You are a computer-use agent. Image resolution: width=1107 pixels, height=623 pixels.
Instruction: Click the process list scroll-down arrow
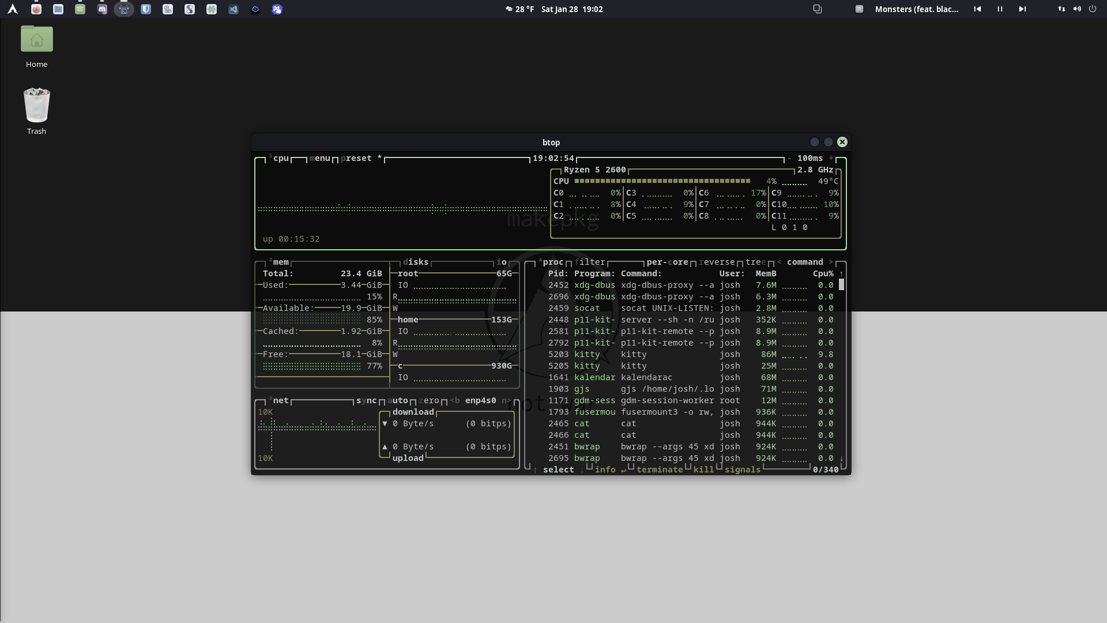pyautogui.click(x=841, y=458)
